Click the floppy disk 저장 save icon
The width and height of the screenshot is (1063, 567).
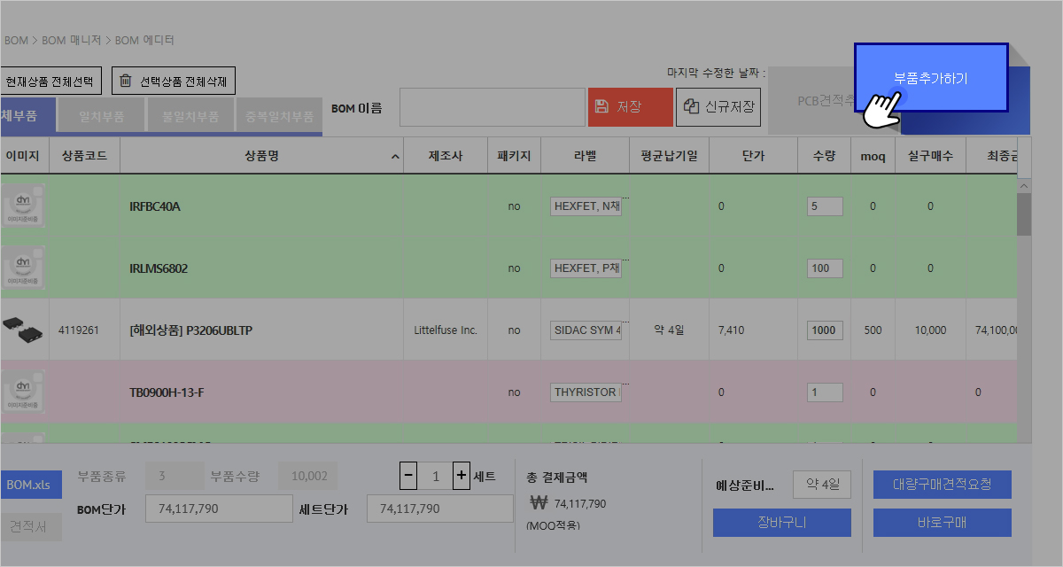tap(601, 106)
